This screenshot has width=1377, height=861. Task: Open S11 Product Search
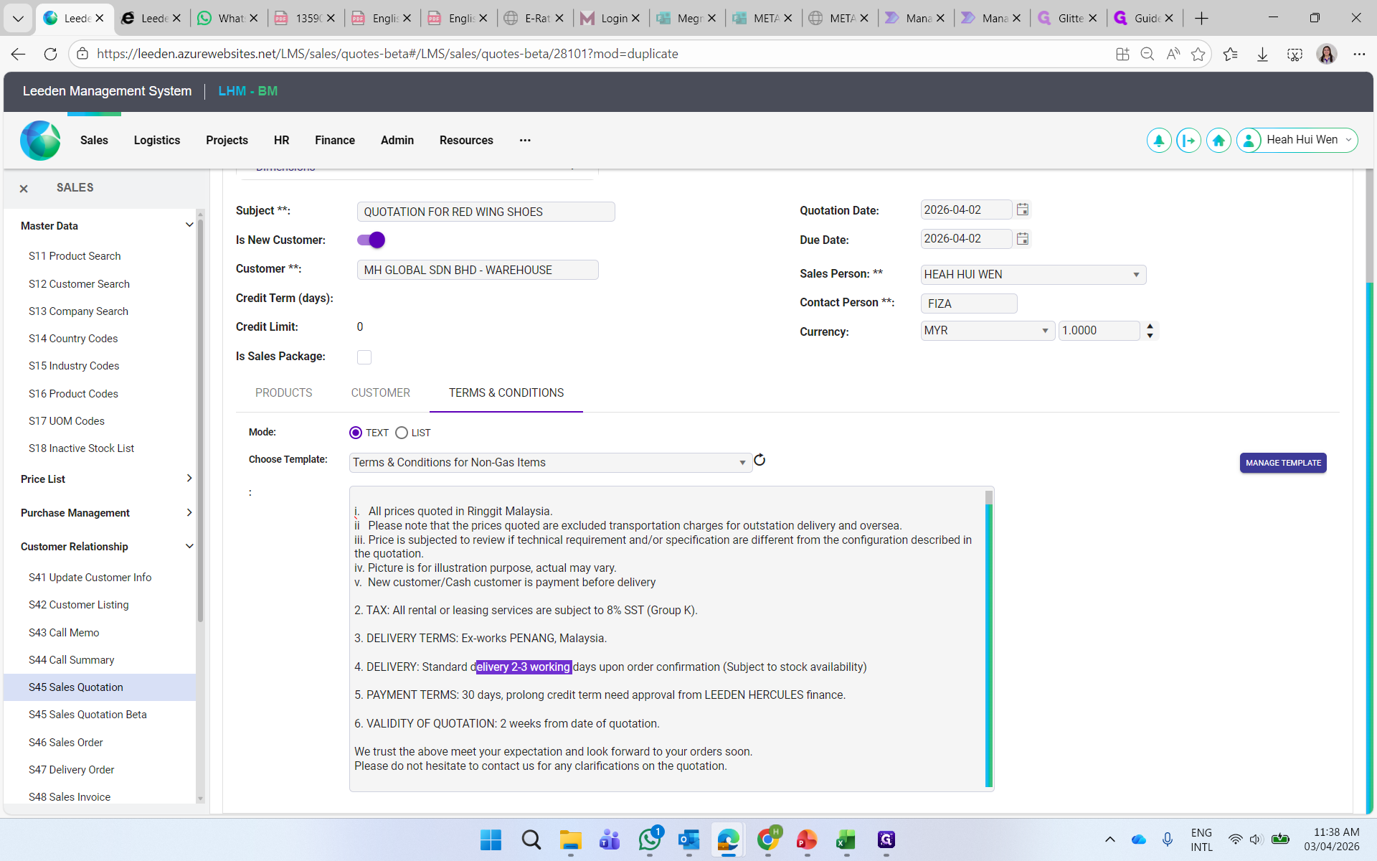(x=75, y=256)
